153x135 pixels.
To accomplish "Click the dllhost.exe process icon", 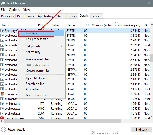I will point(2,99).
